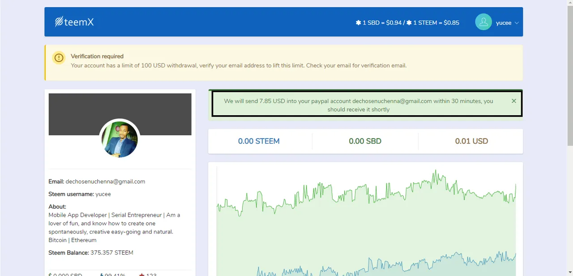Image resolution: width=573 pixels, height=276 pixels.
Task: Select the 0.01 USD balance tab
Action: point(471,141)
